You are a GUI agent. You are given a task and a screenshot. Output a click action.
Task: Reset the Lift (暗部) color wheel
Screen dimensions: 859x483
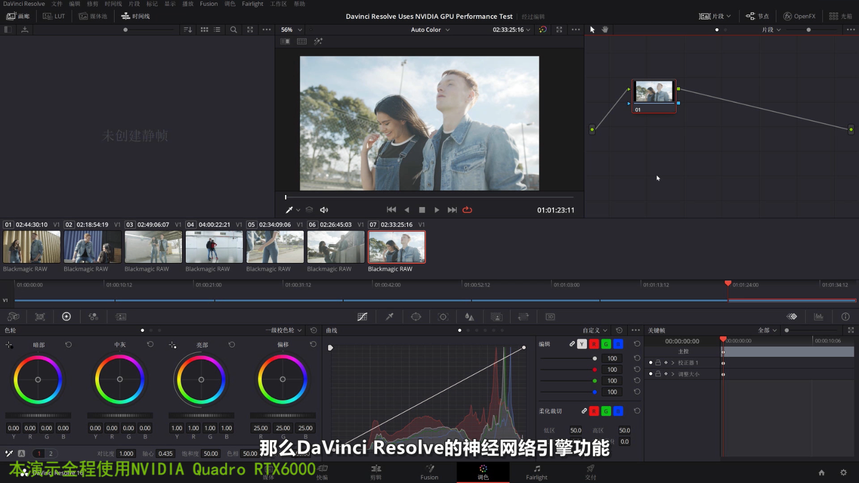[x=69, y=344]
